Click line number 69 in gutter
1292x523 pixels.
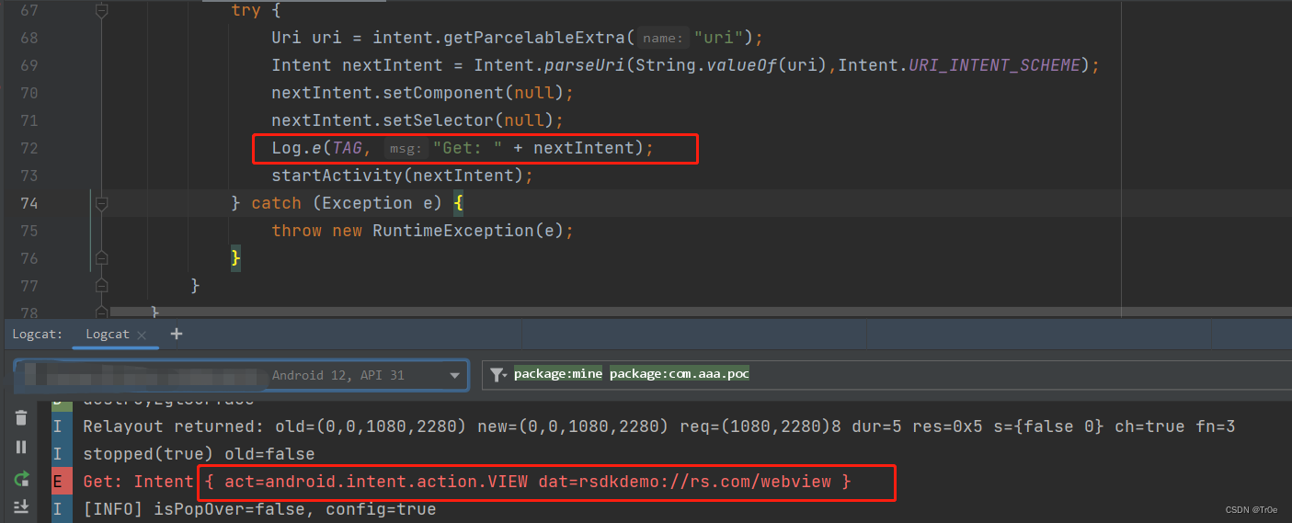29,65
